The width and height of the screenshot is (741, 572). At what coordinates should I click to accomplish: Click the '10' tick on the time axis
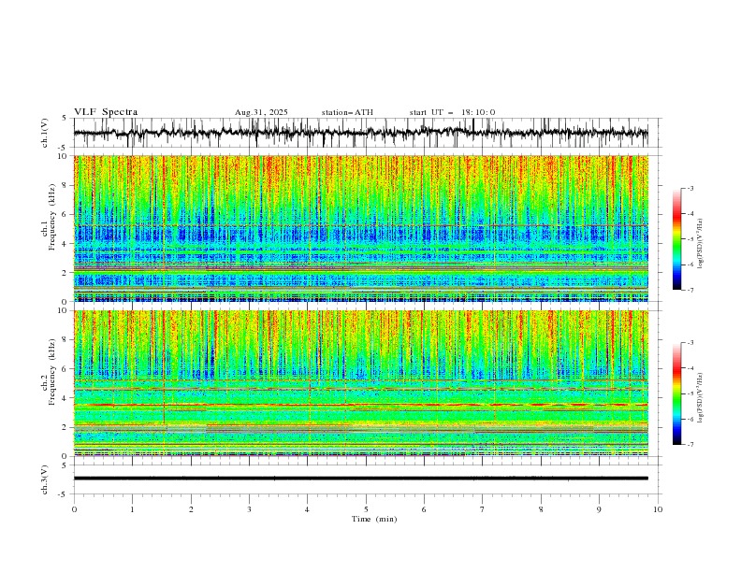[658, 509]
